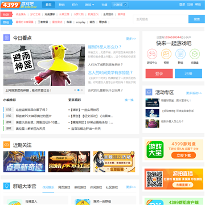Click the 爆笑一刻 group avatar
Viewport: 205px width, 205px height.
click(83, 202)
